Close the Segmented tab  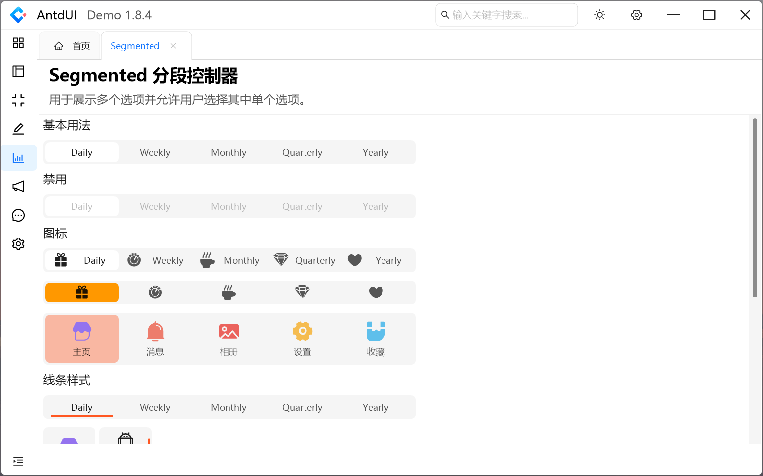[173, 46]
